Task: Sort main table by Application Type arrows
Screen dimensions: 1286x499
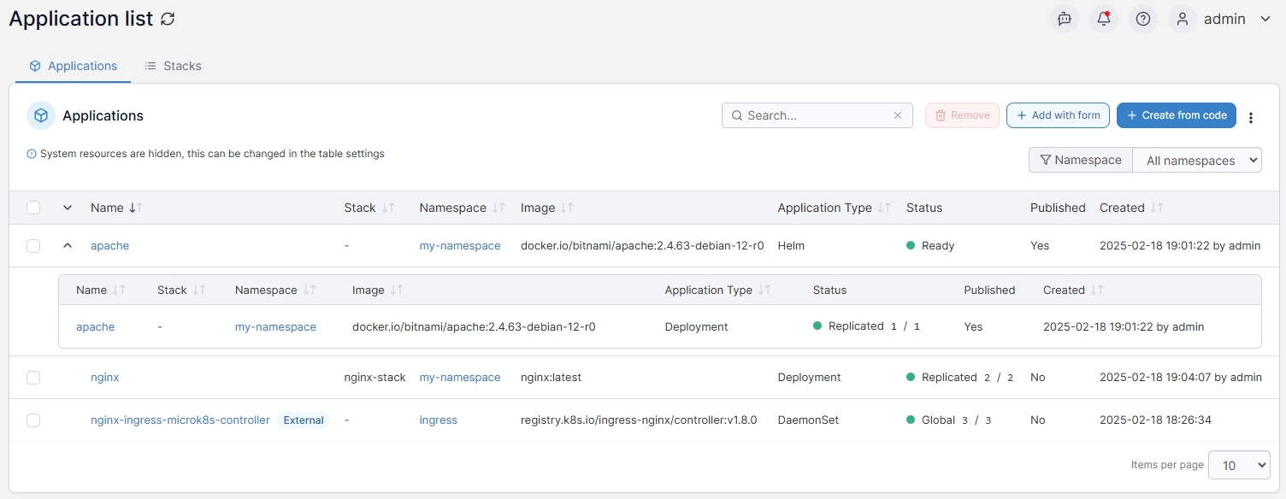Action: pyautogui.click(x=884, y=208)
